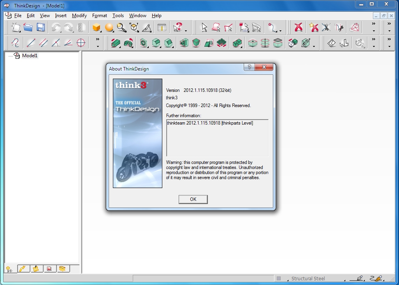Open the View menu
The width and height of the screenshot is (399, 285).
[45, 16]
